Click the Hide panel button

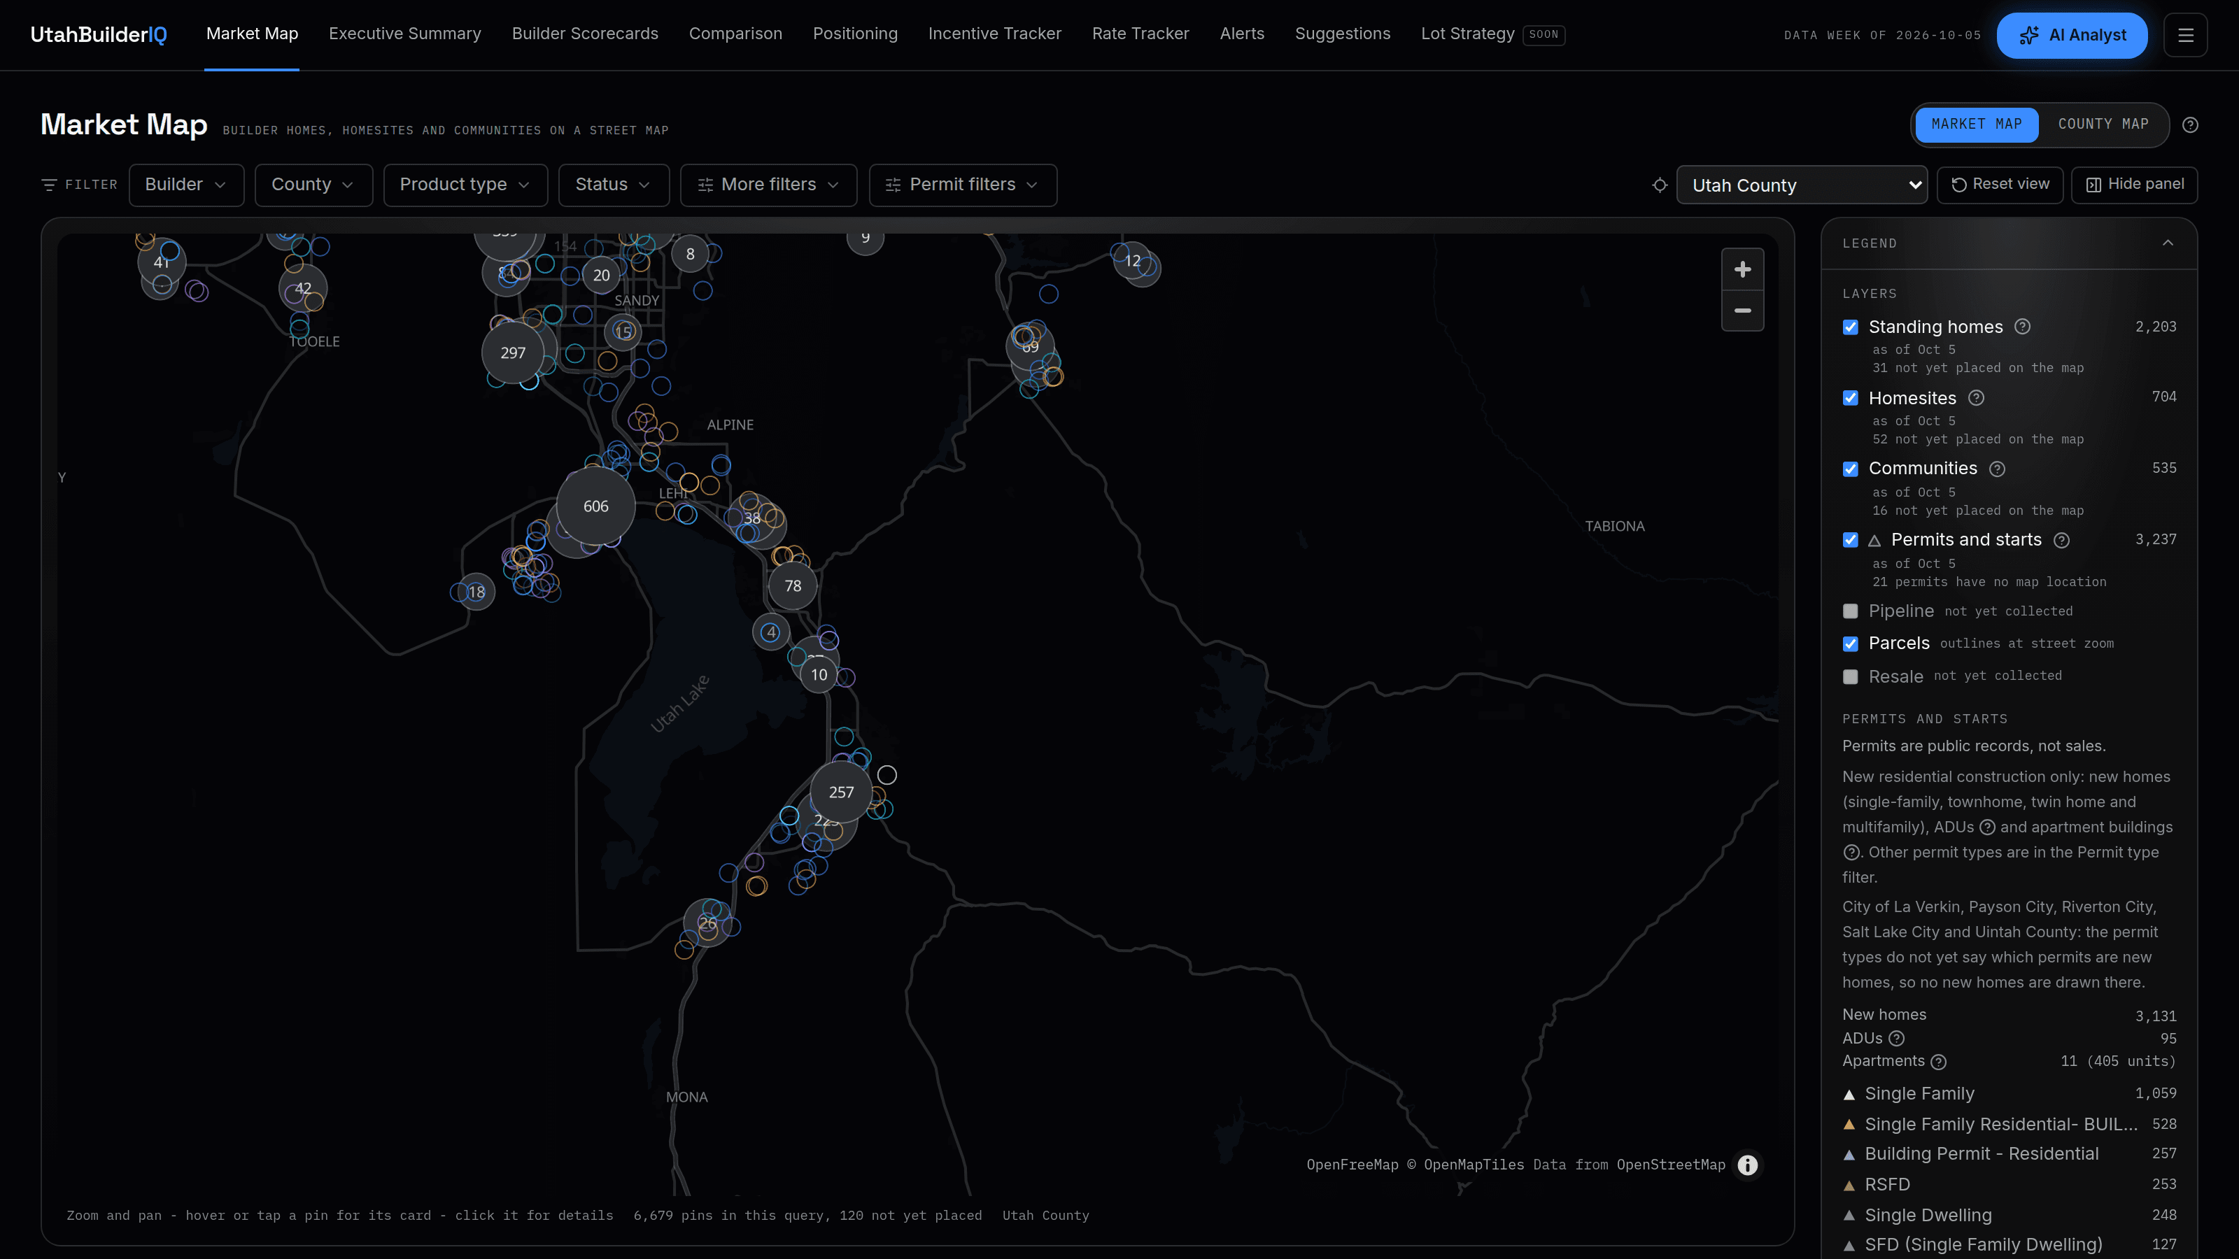coord(2135,185)
